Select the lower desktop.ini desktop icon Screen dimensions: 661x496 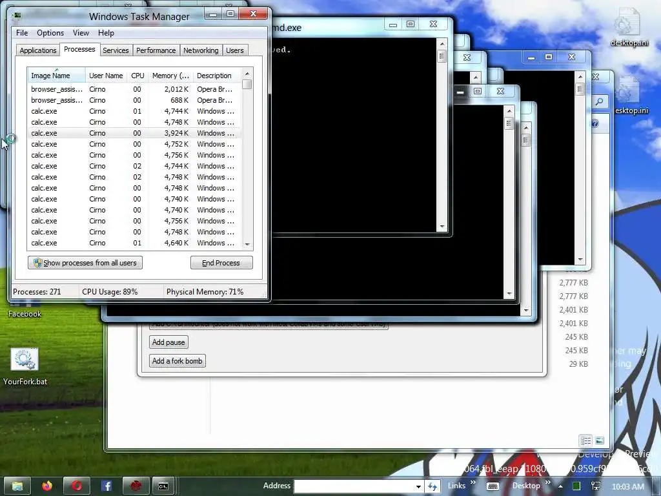(x=631, y=95)
